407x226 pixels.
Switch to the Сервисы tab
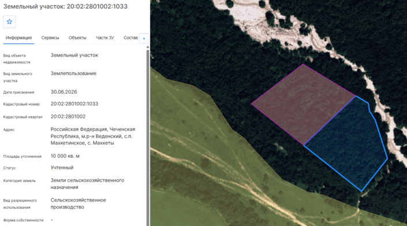pyautogui.click(x=50, y=38)
